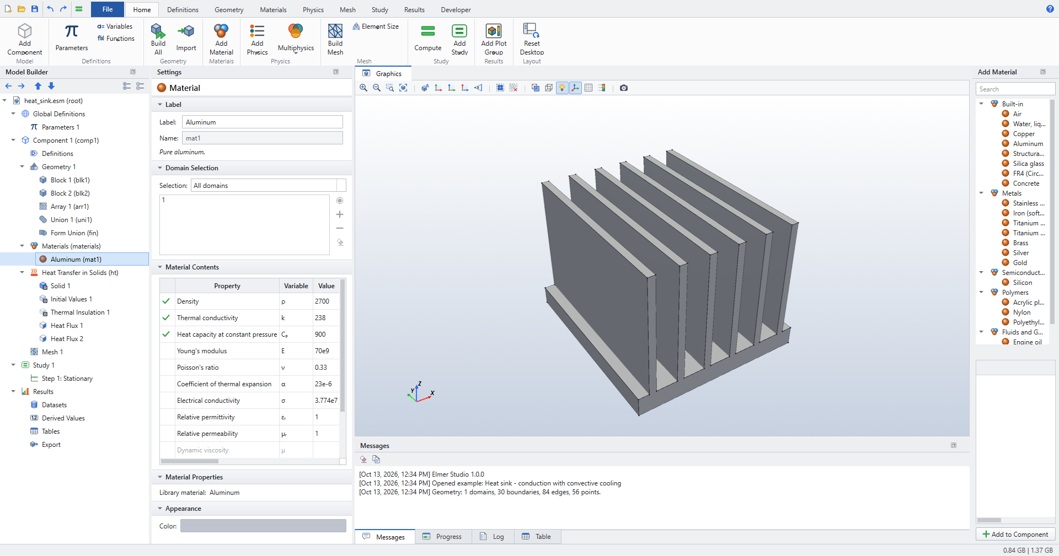The image size is (1059, 556).
Task: Collapse the Material Contents section
Action: (x=160, y=267)
